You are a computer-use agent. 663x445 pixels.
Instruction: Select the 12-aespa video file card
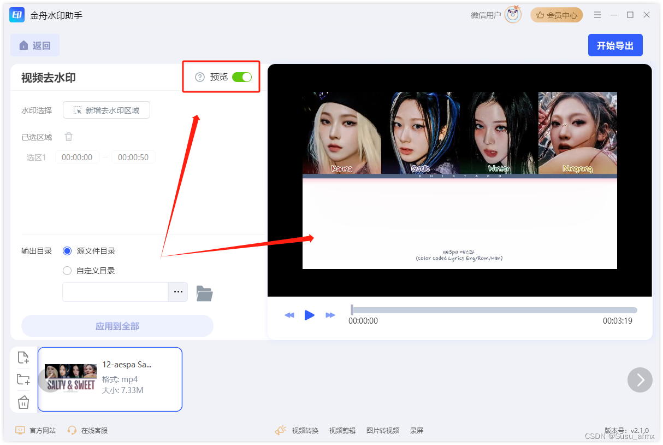[x=110, y=379]
